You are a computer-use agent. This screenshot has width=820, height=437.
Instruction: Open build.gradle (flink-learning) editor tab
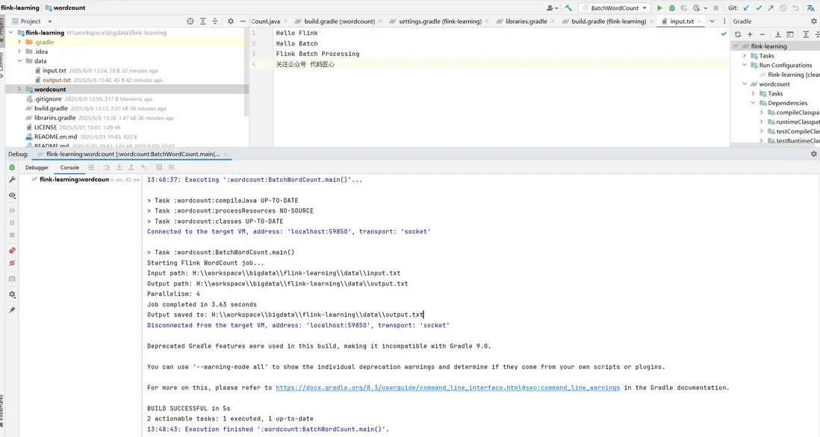(x=608, y=22)
